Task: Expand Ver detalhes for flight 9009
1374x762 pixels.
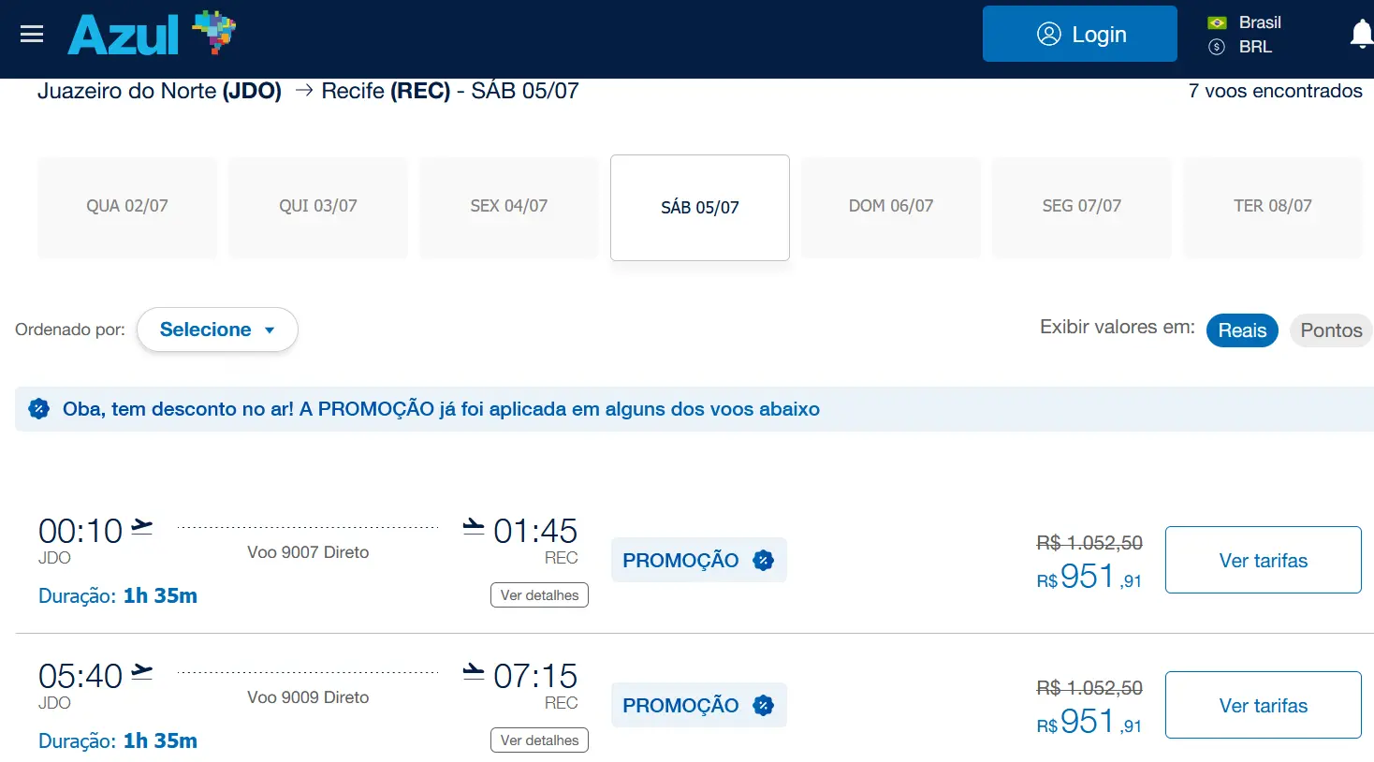Action: (x=539, y=740)
